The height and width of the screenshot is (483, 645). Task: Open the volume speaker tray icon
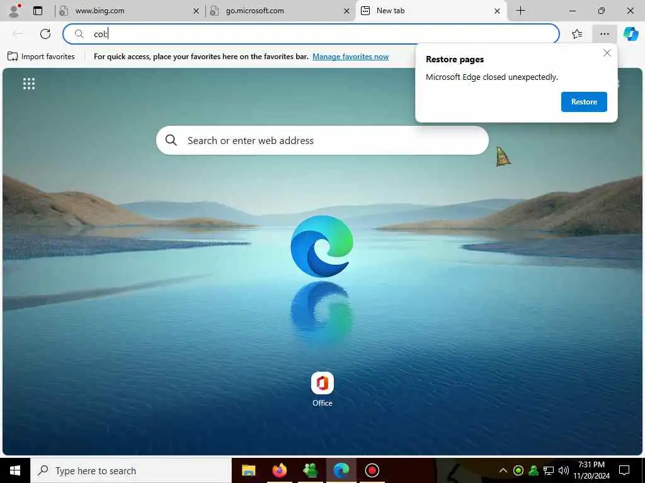[564, 470]
